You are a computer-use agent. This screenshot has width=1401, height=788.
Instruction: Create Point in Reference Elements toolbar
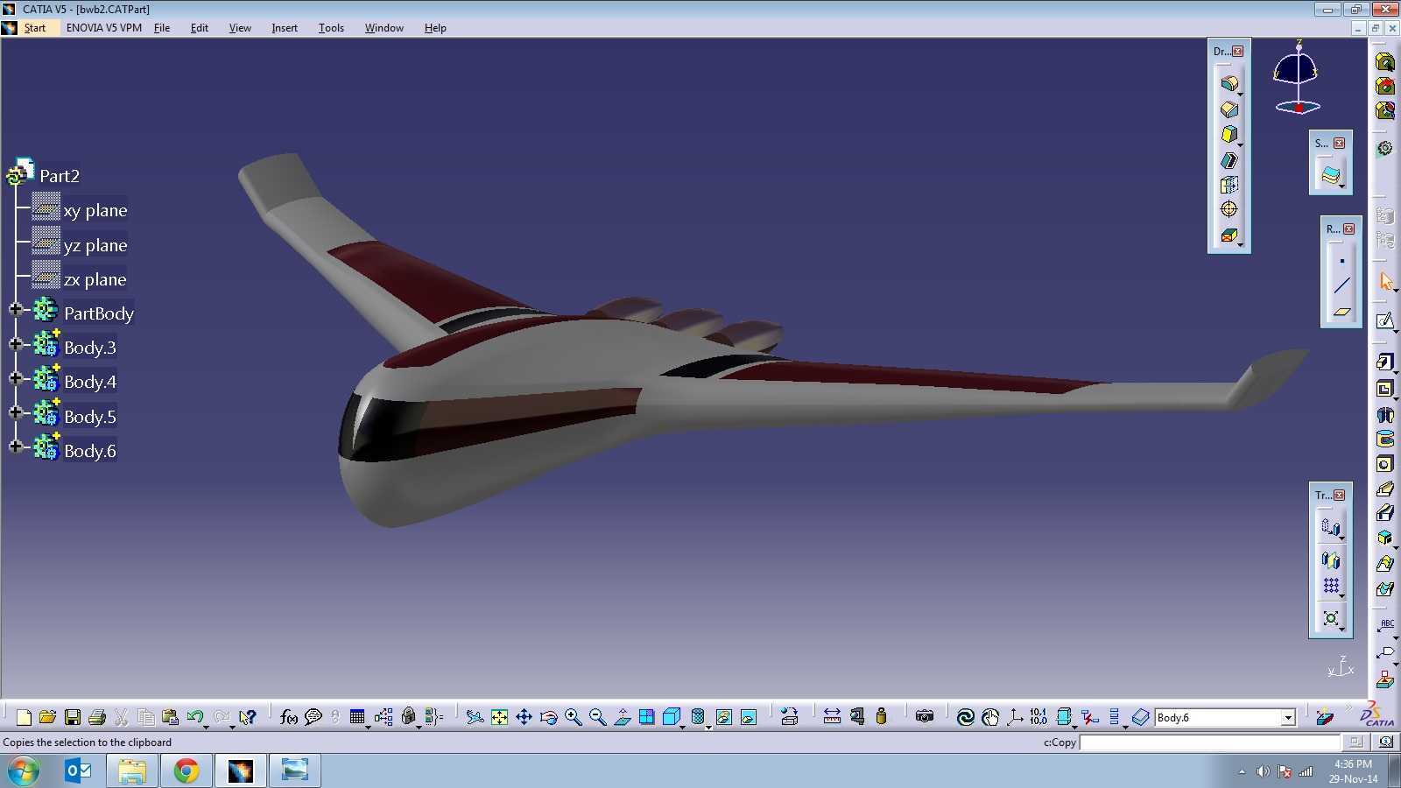point(1341,261)
